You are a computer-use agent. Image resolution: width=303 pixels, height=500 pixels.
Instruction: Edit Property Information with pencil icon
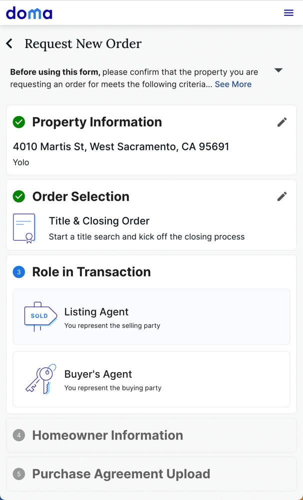coord(282,122)
